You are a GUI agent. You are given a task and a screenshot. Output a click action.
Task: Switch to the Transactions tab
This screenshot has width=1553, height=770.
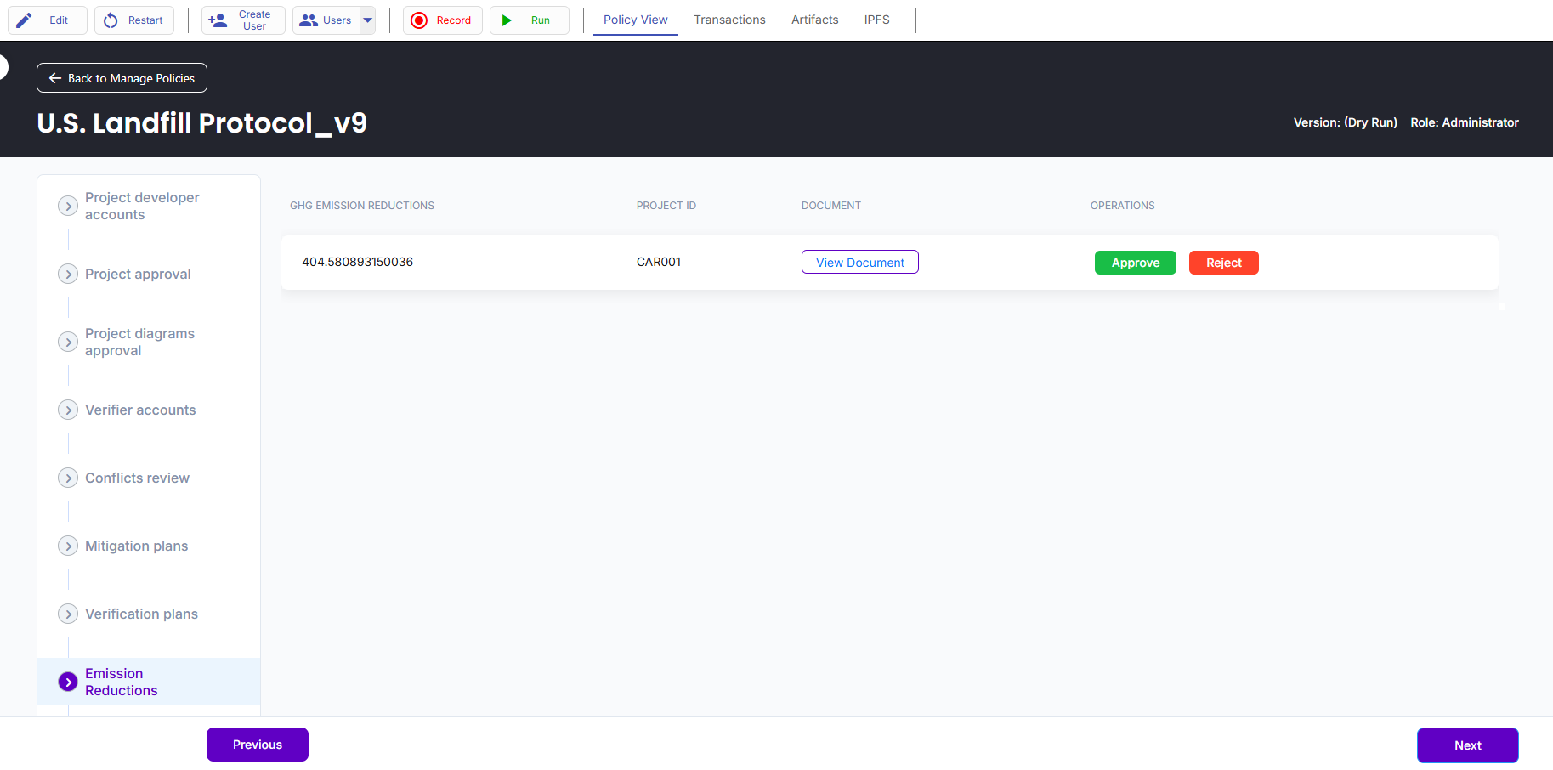pyautogui.click(x=729, y=20)
